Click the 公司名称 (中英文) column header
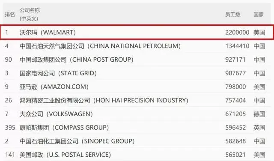This screenshot has width=274, height=161. [30, 14]
